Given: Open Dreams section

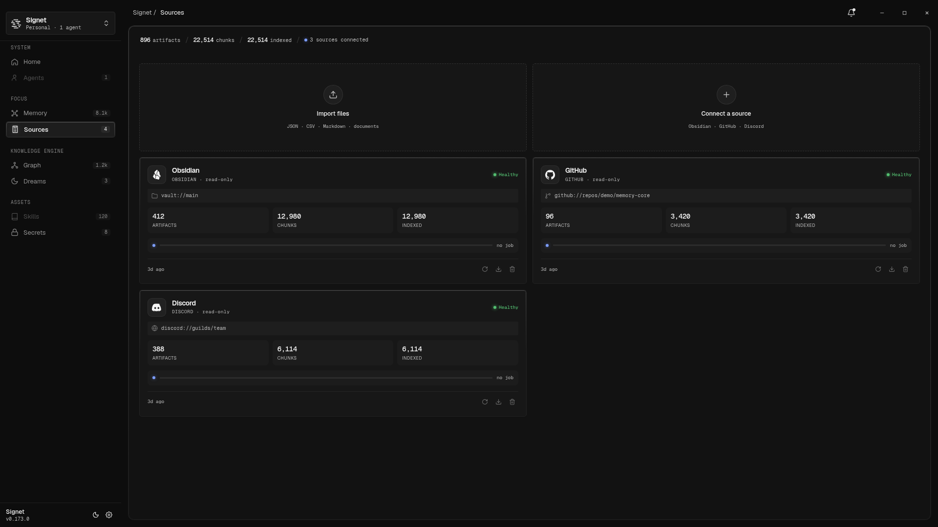Looking at the screenshot, I should tap(61, 181).
